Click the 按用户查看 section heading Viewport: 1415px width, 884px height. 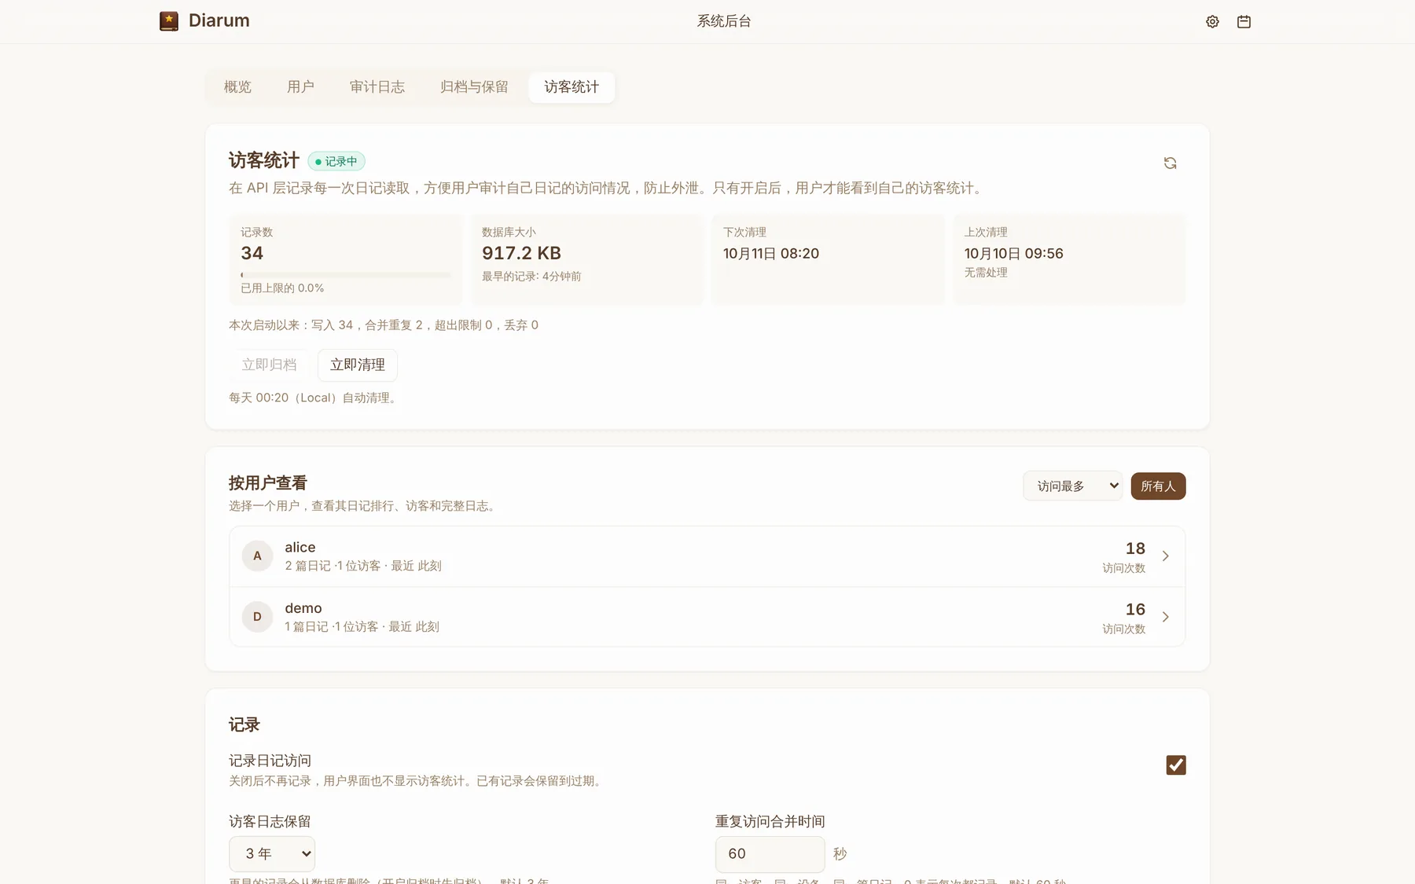coord(268,483)
